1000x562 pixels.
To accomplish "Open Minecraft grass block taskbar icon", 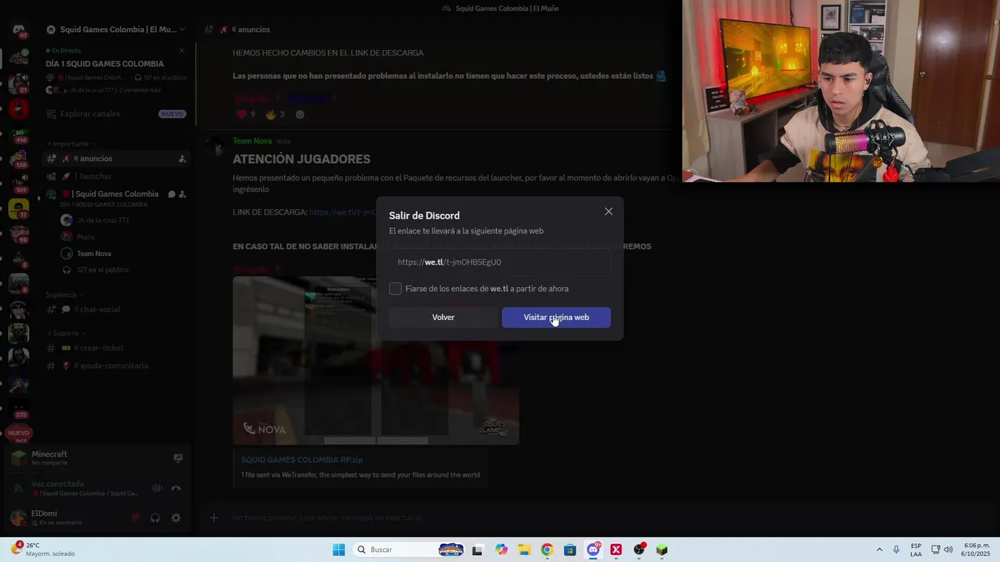I will pyautogui.click(x=662, y=550).
